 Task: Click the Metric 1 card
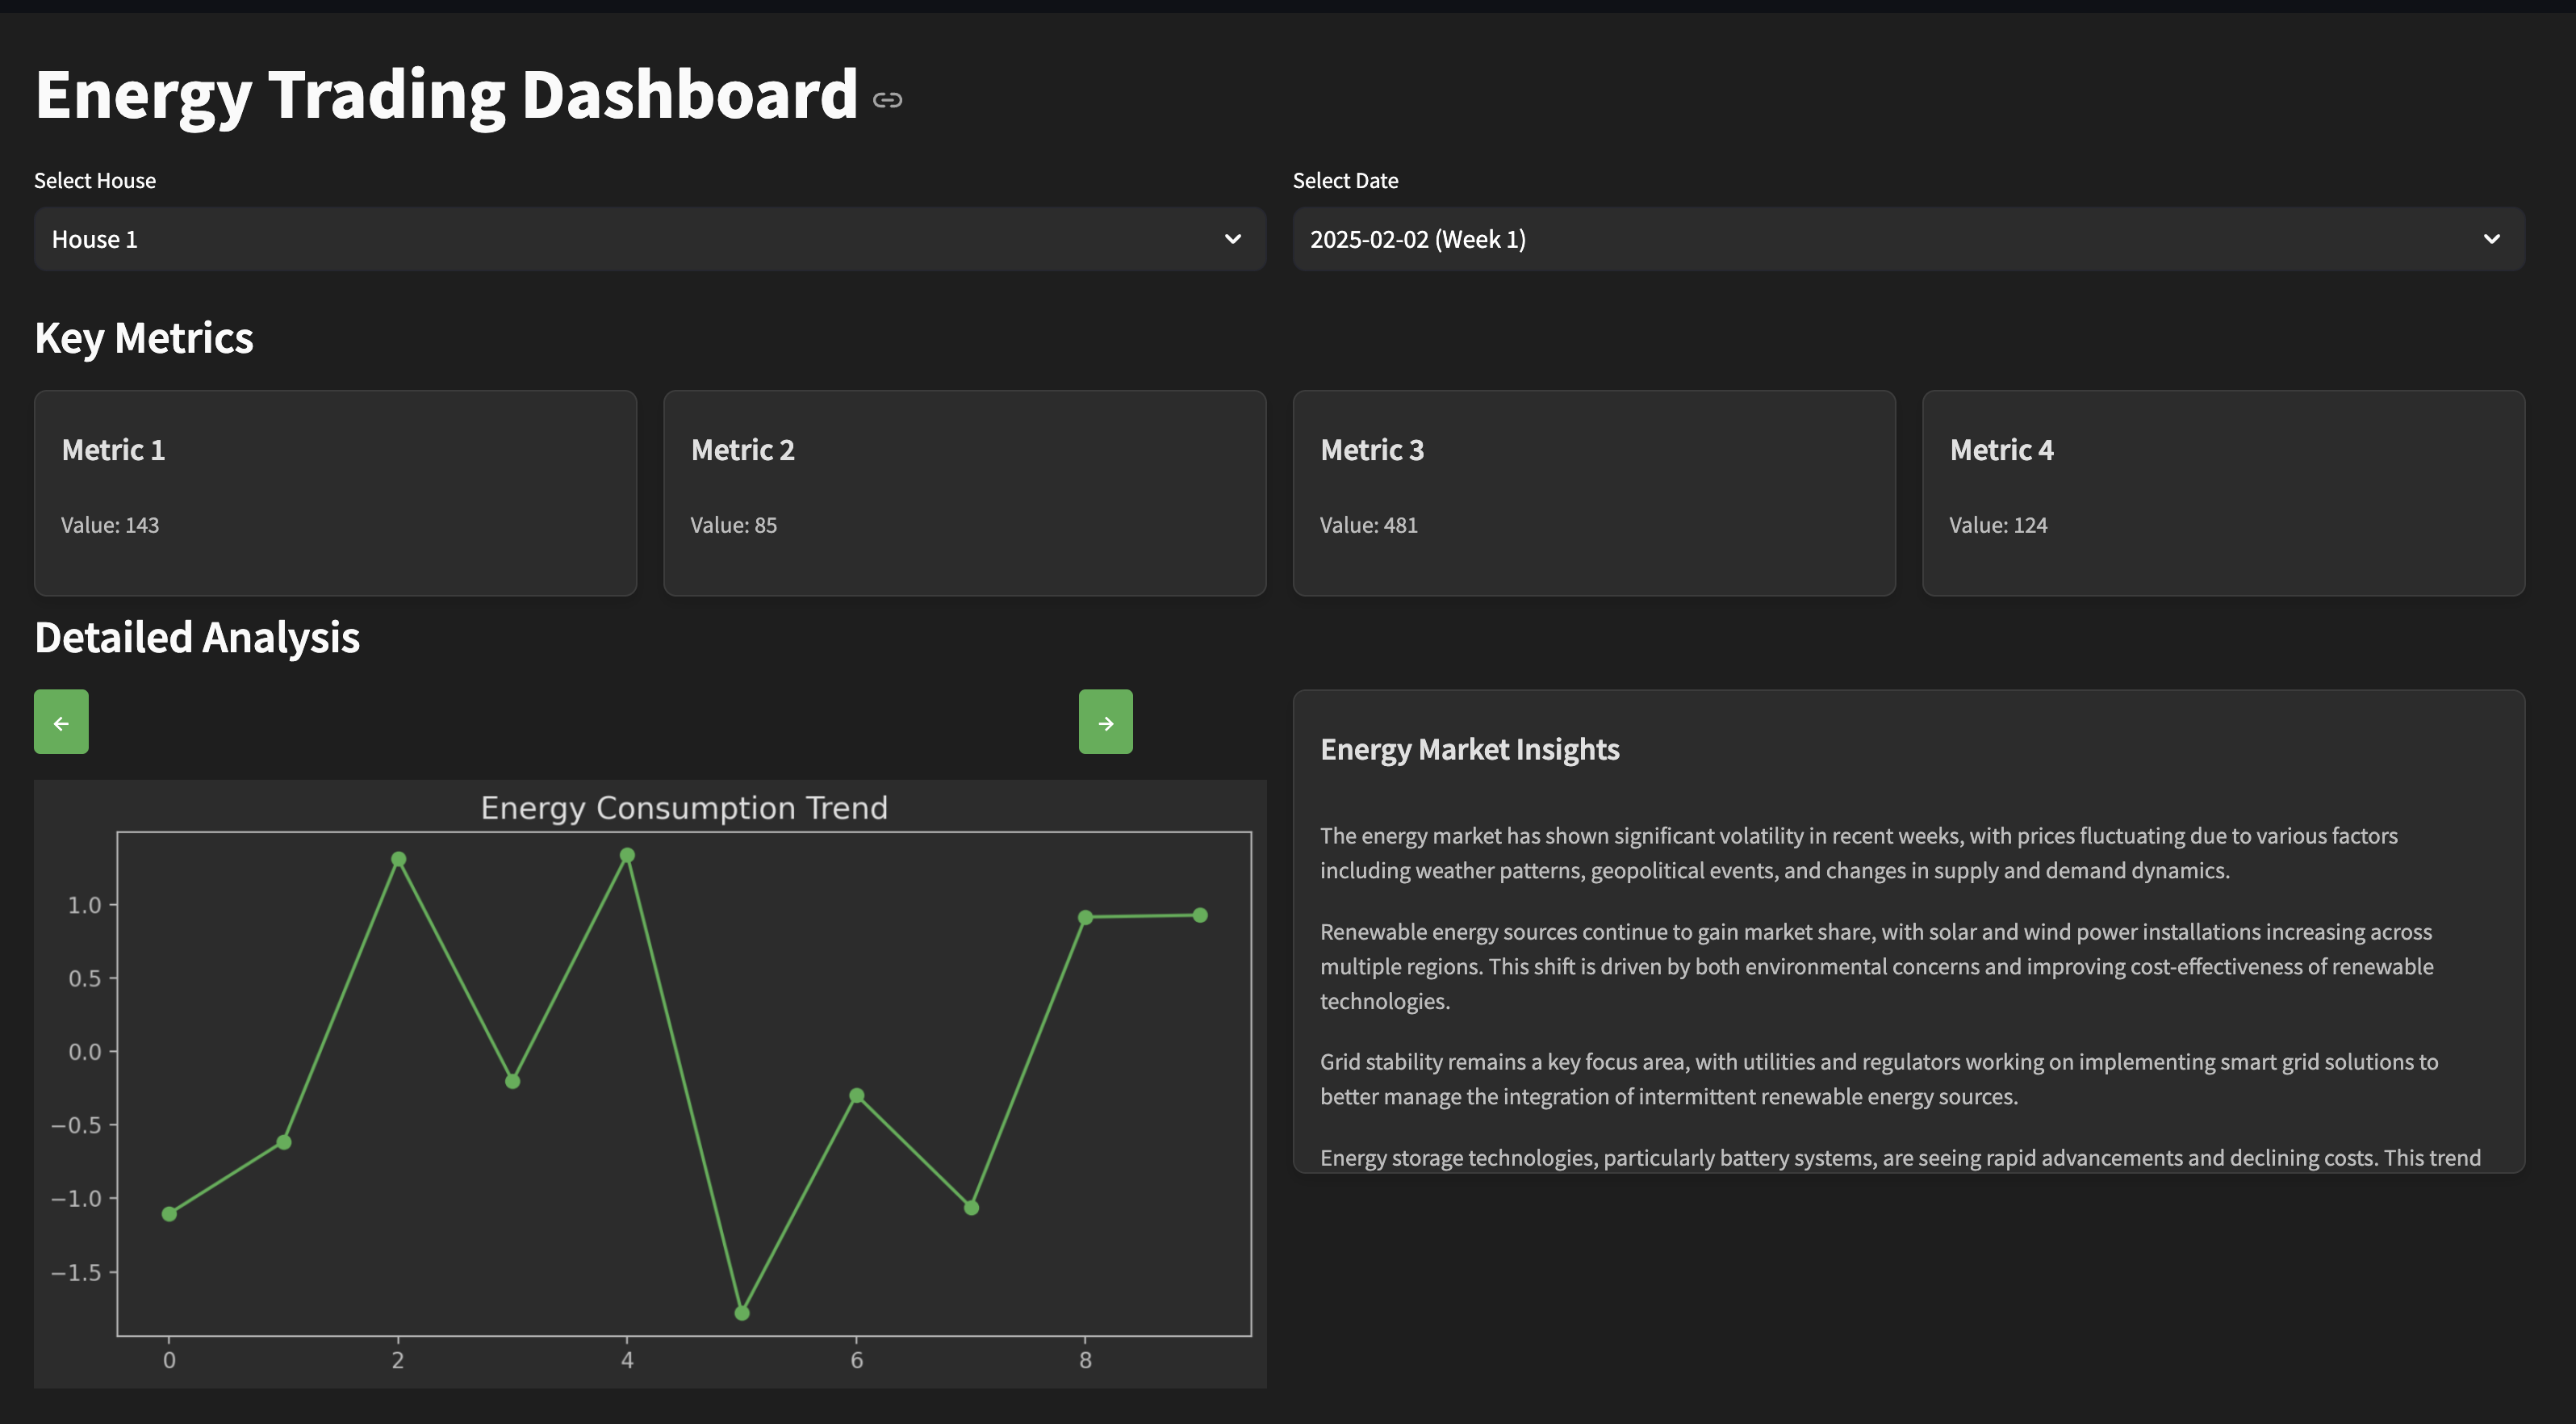(x=335, y=493)
